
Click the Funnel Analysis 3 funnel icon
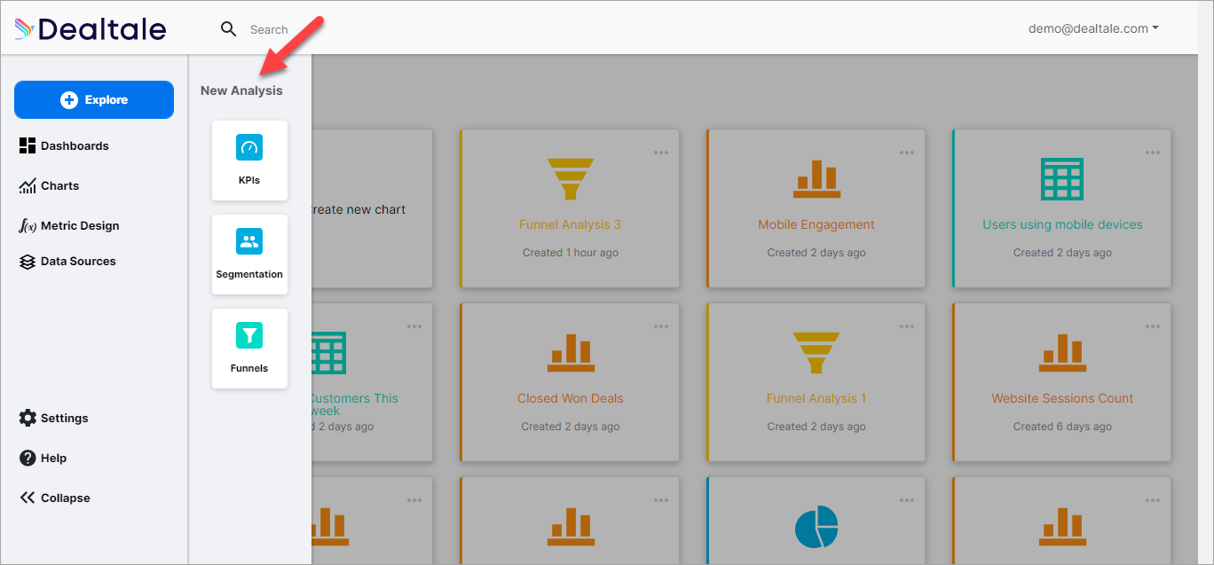click(571, 179)
